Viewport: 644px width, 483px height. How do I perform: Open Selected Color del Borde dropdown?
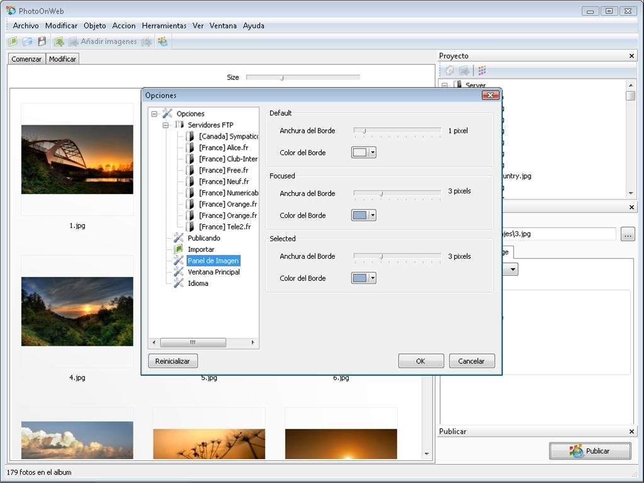point(373,278)
